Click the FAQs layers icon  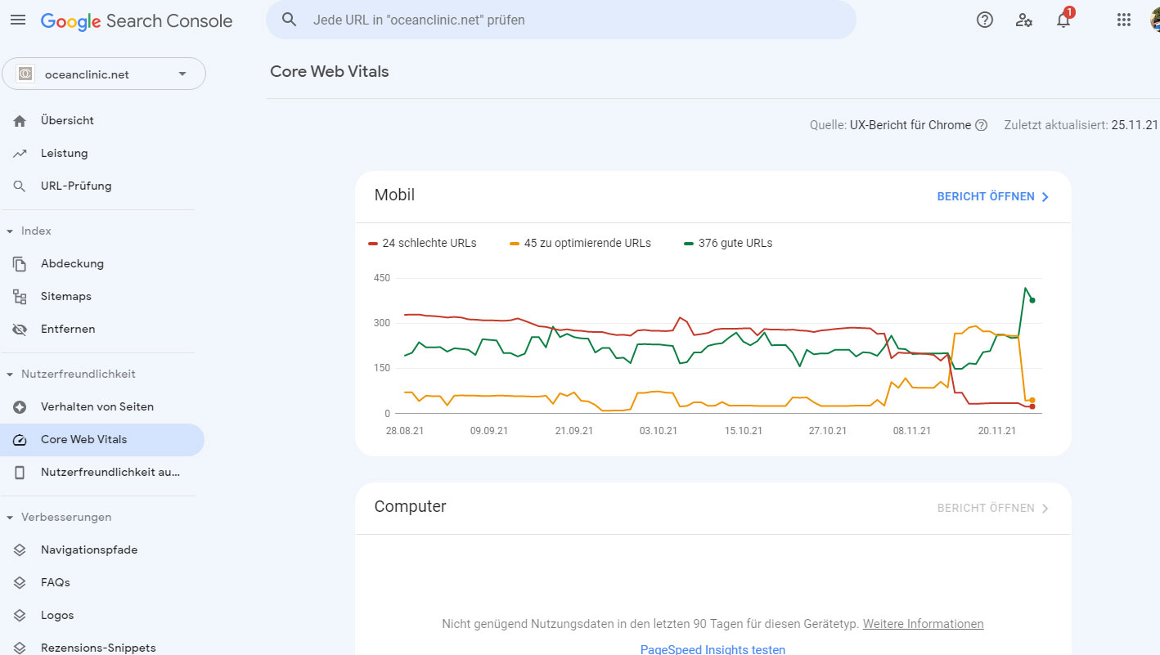[20, 582]
